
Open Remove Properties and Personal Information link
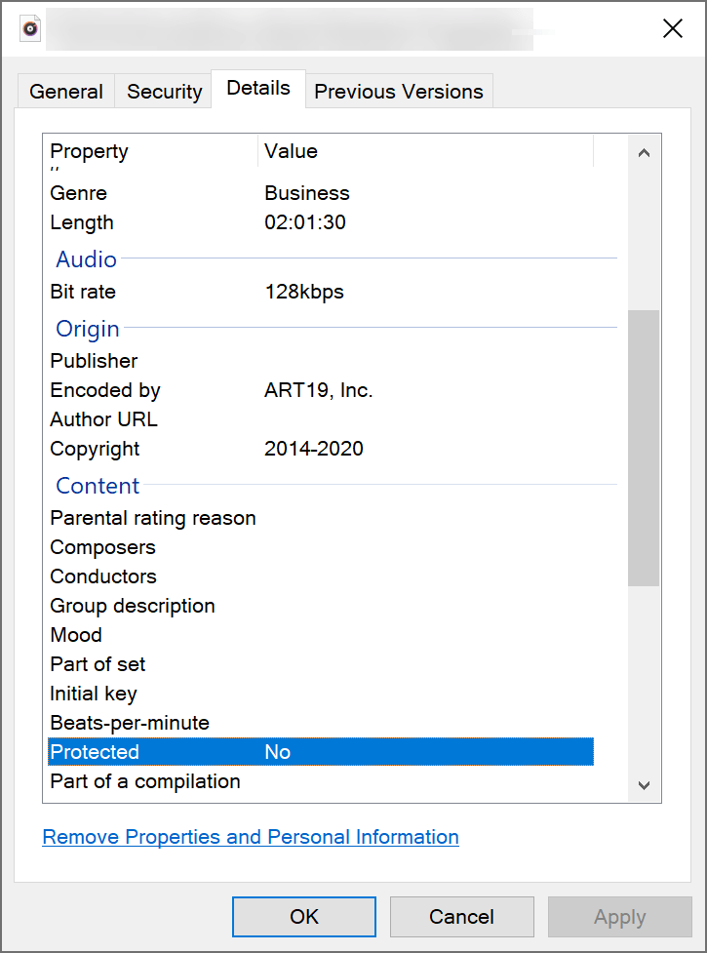click(x=251, y=837)
